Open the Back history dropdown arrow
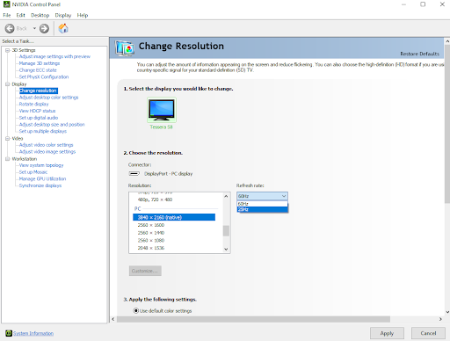 pos(34,28)
